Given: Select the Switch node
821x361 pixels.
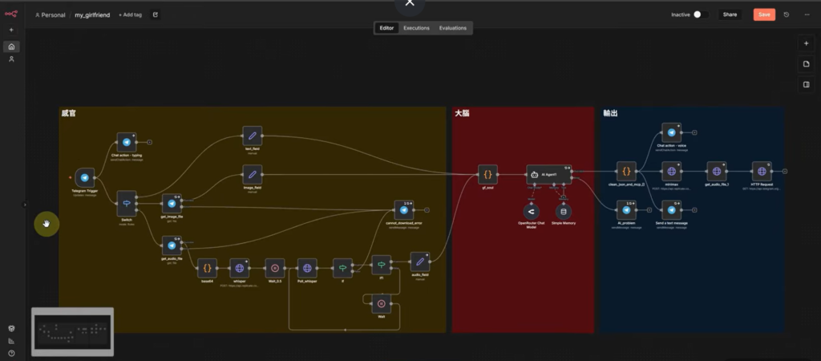Looking at the screenshot, I should tap(127, 200).
